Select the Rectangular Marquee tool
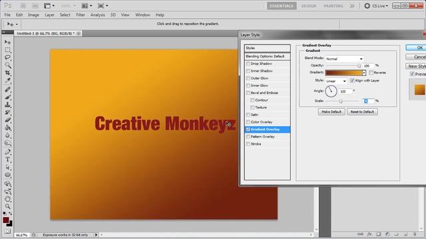 [x=7, y=50]
